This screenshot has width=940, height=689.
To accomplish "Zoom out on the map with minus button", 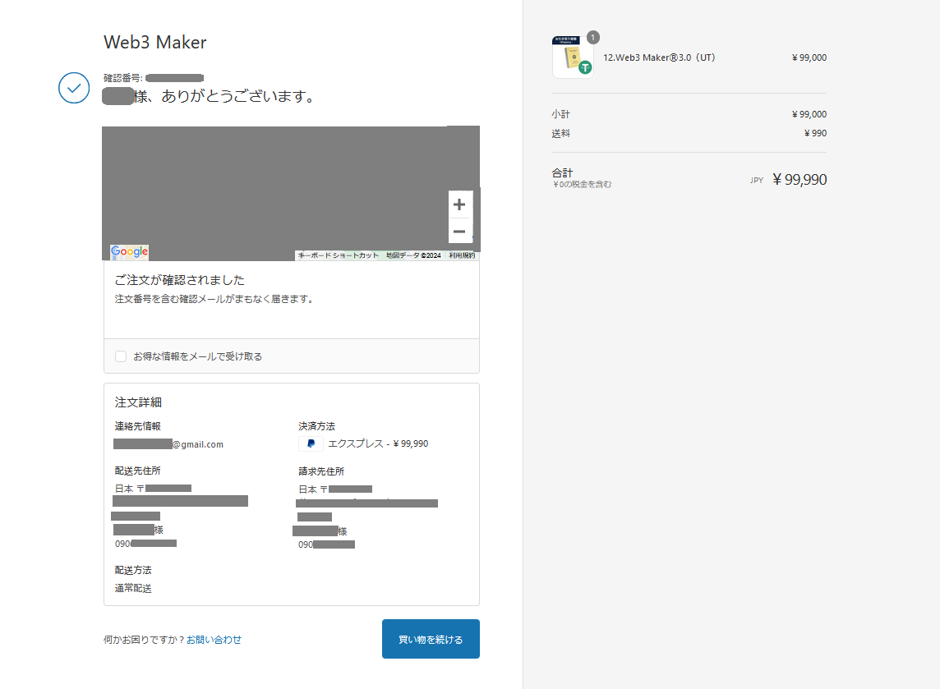I will click(x=460, y=232).
